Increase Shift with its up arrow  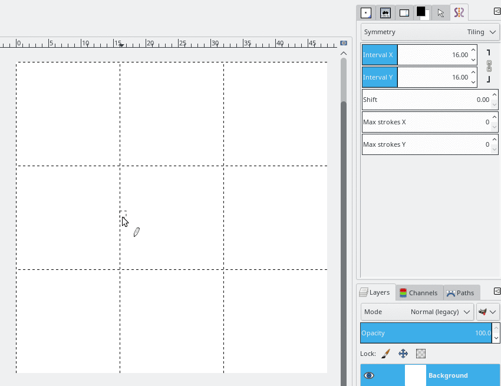[x=495, y=95]
